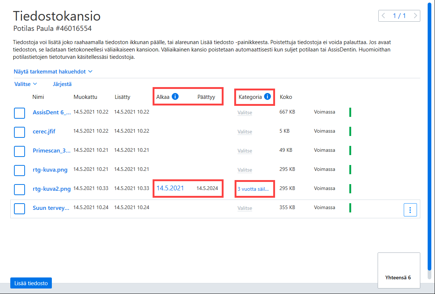Open the Valitse selection dropdown
Screen dimensions: 435x294
click(x=25, y=84)
